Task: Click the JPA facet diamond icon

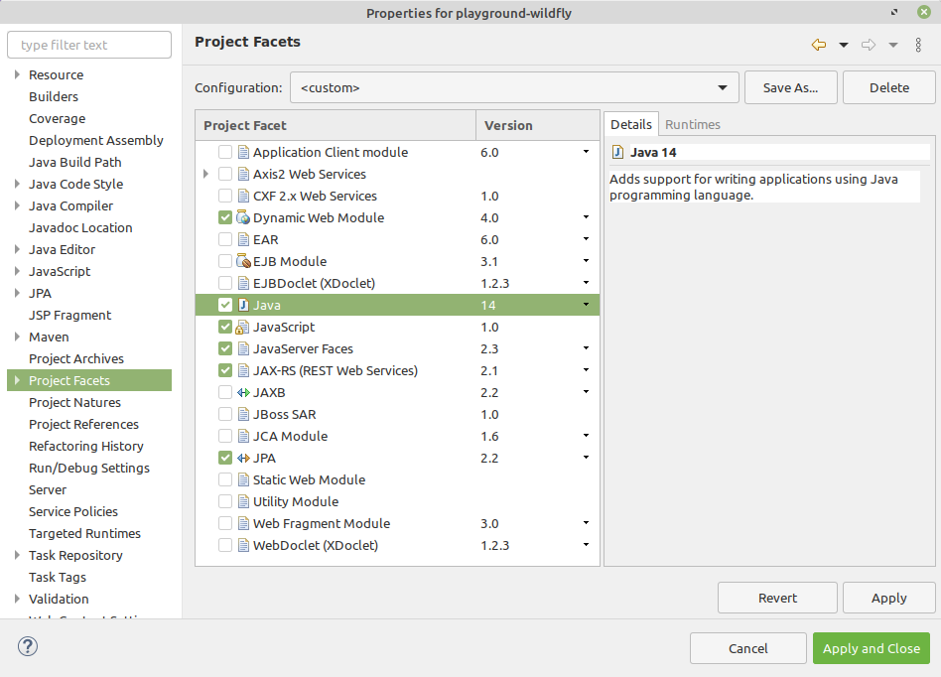Action: pos(243,458)
